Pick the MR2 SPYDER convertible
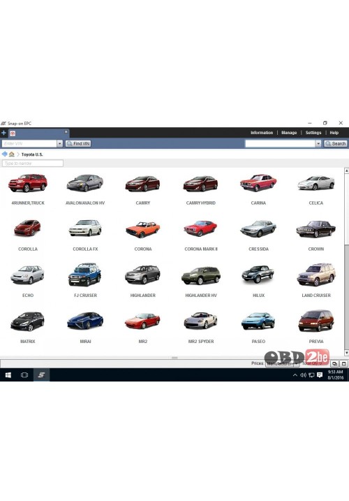 point(200,321)
